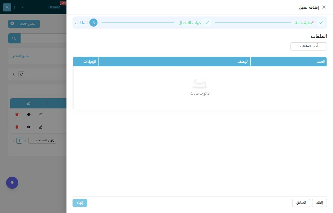Open the purple lightbulb help button
Screen dimensions: 333x213
(x=12, y=183)
